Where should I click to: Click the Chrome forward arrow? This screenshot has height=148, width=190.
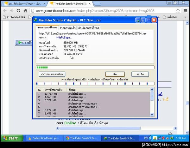click(x=11, y=11)
